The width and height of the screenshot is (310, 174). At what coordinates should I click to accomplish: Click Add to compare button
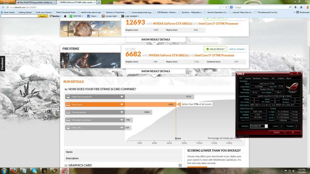(x=237, y=49)
